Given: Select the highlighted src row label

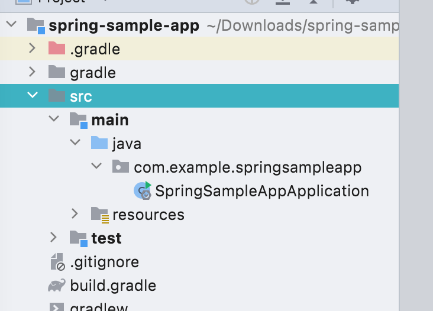Looking at the screenshot, I should pos(81,96).
